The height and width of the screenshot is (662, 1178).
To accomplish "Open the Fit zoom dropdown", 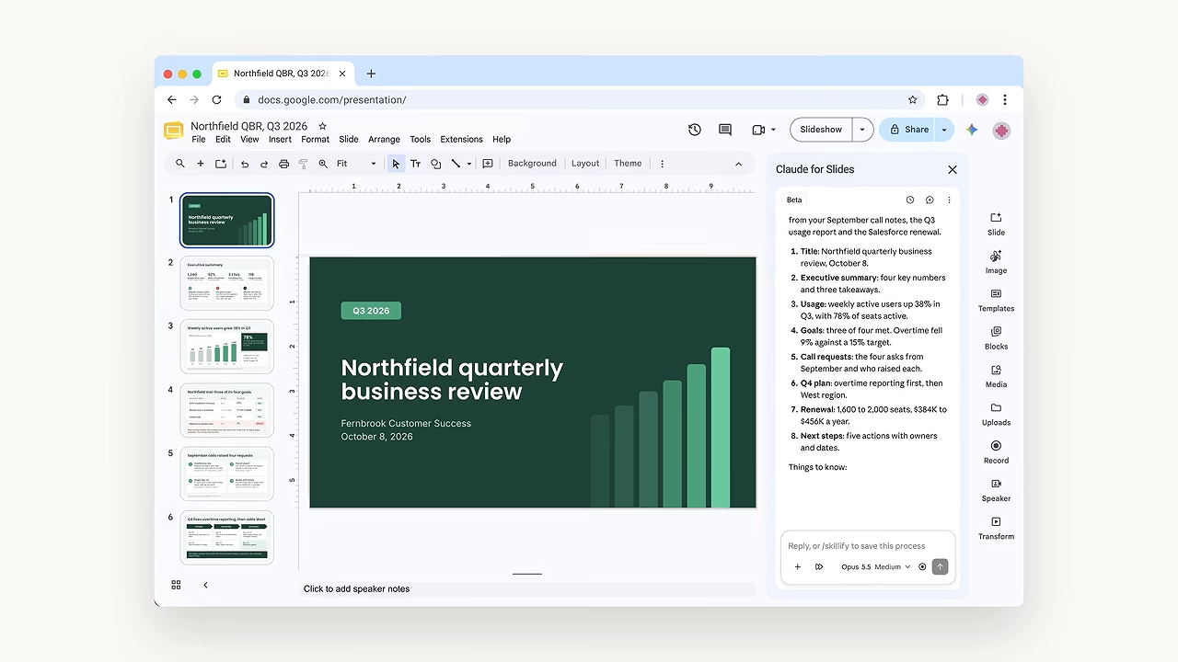I will [x=356, y=164].
